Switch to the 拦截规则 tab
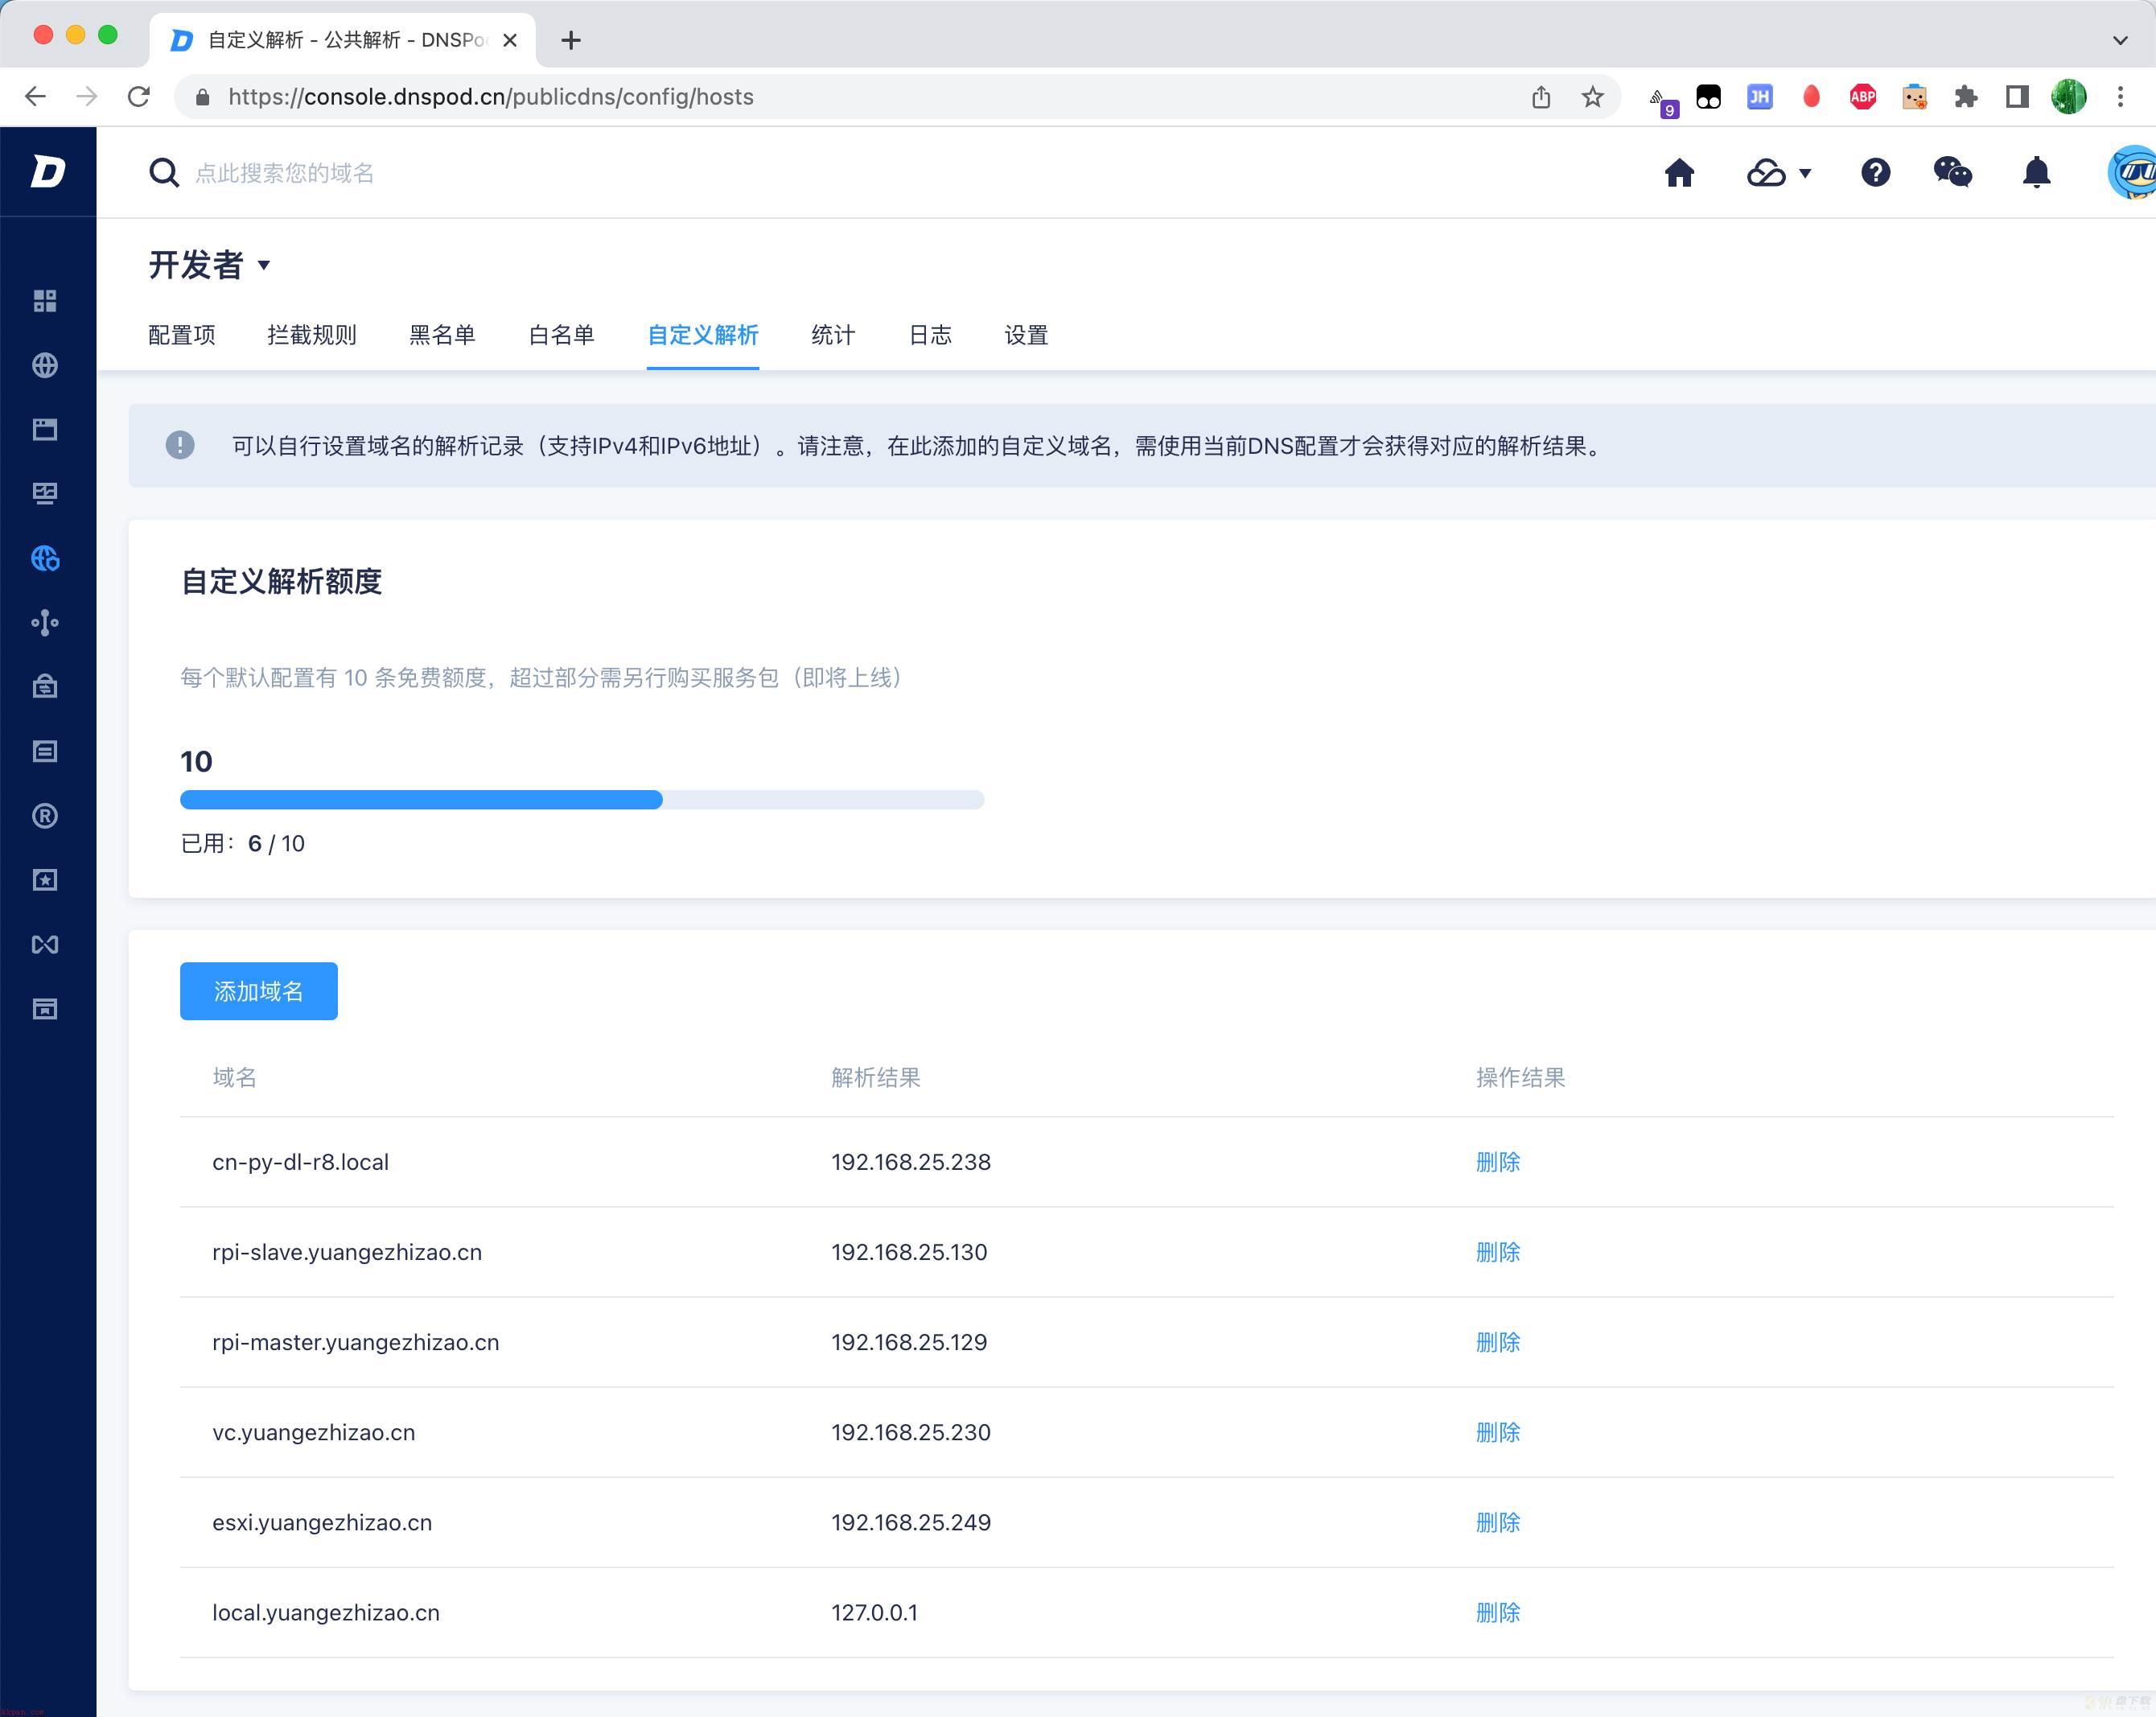Image resolution: width=2156 pixels, height=1717 pixels. click(312, 335)
